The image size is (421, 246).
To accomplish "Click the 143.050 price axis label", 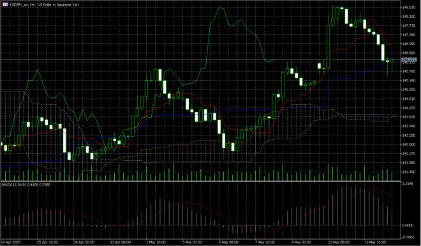I will tap(409, 135).
